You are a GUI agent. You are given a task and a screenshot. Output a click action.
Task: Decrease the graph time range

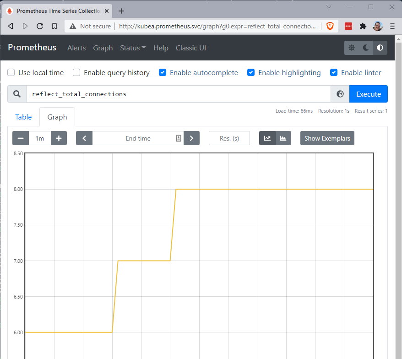pyautogui.click(x=21, y=138)
